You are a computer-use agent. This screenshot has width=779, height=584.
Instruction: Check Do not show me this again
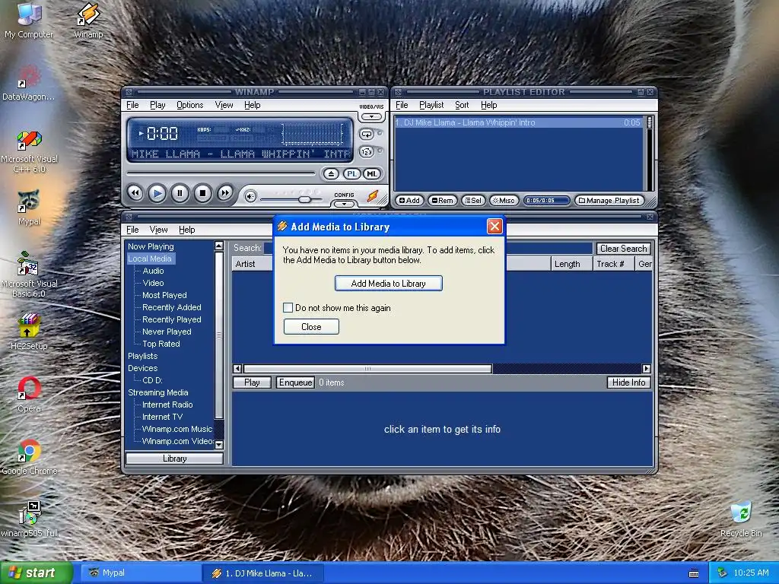tap(288, 308)
